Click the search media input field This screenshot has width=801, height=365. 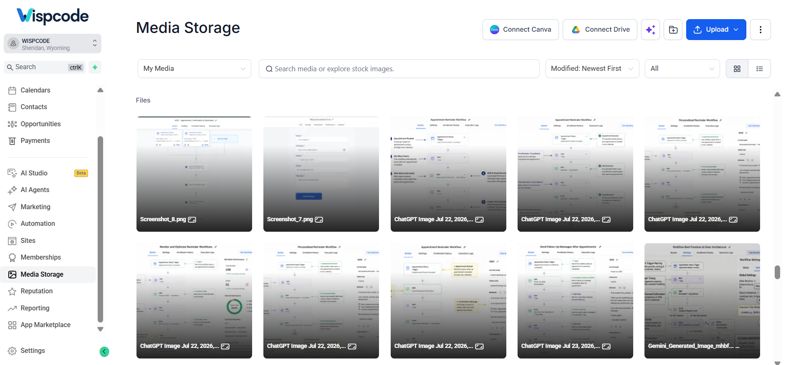click(x=399, y=69)
